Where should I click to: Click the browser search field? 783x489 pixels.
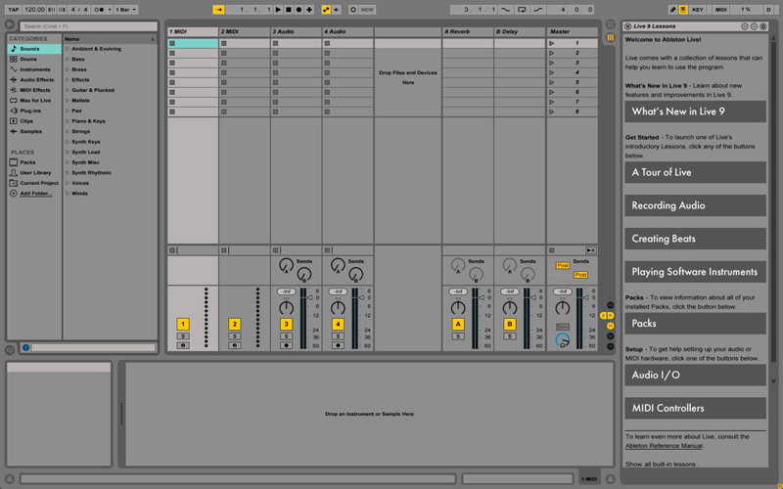(88, 26)
